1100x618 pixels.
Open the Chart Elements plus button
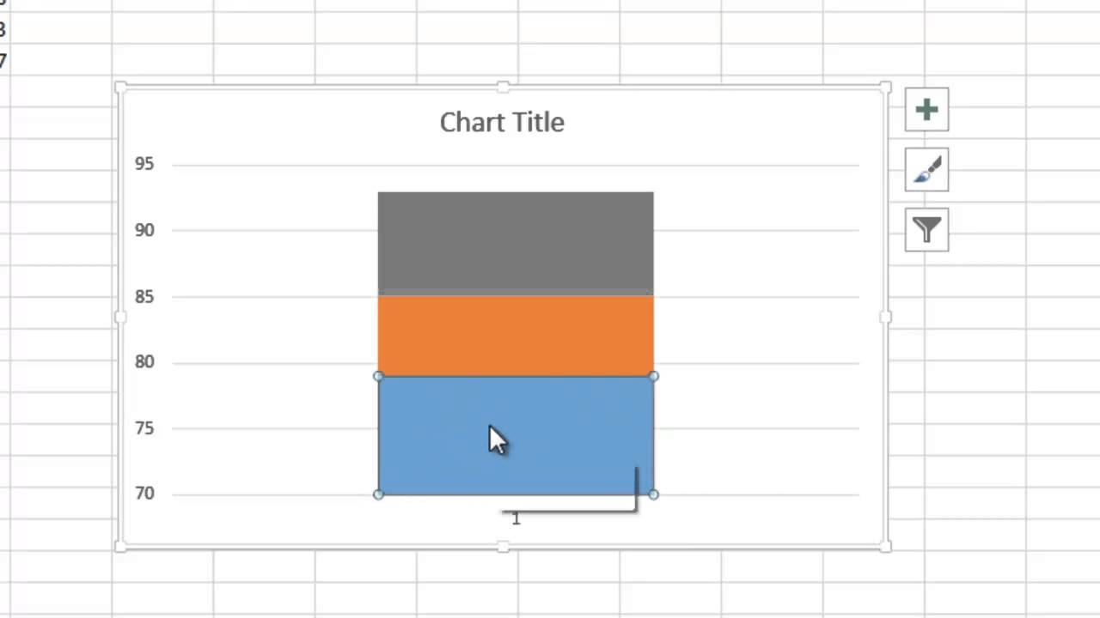926,110
